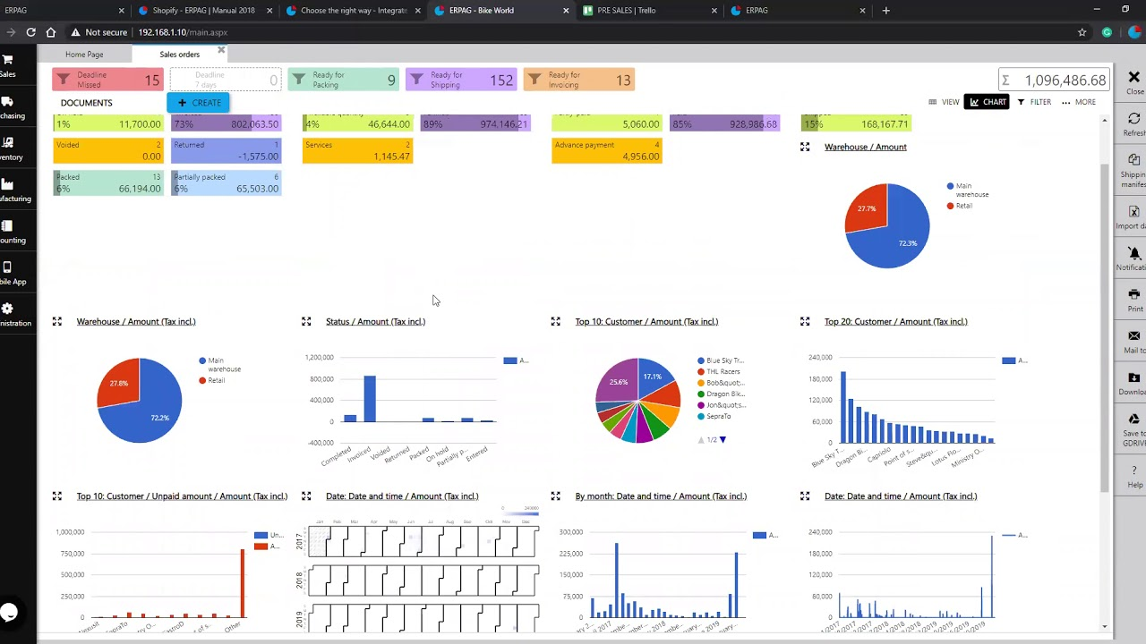The image size is (1146, 644).
Task: Open By month: Date and time chart title
Action: (661, 496)
